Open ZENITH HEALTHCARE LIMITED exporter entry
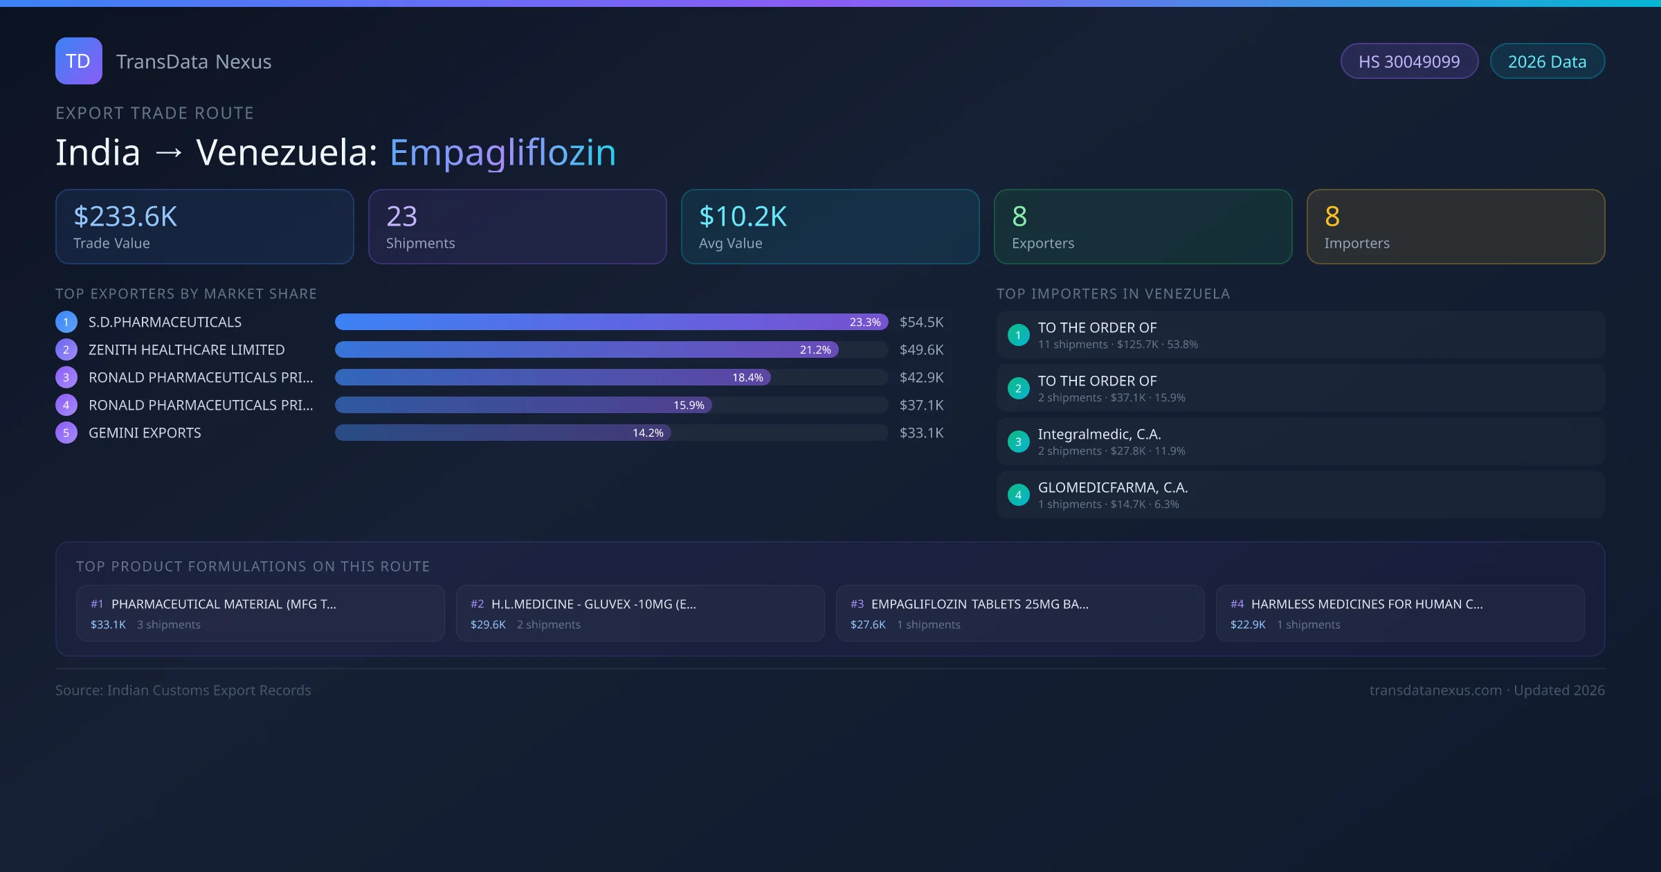This screenshot has width=1661, height=872. coord(186,349)
